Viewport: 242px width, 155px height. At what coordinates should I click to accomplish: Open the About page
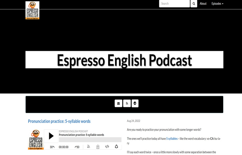point(203,4)
